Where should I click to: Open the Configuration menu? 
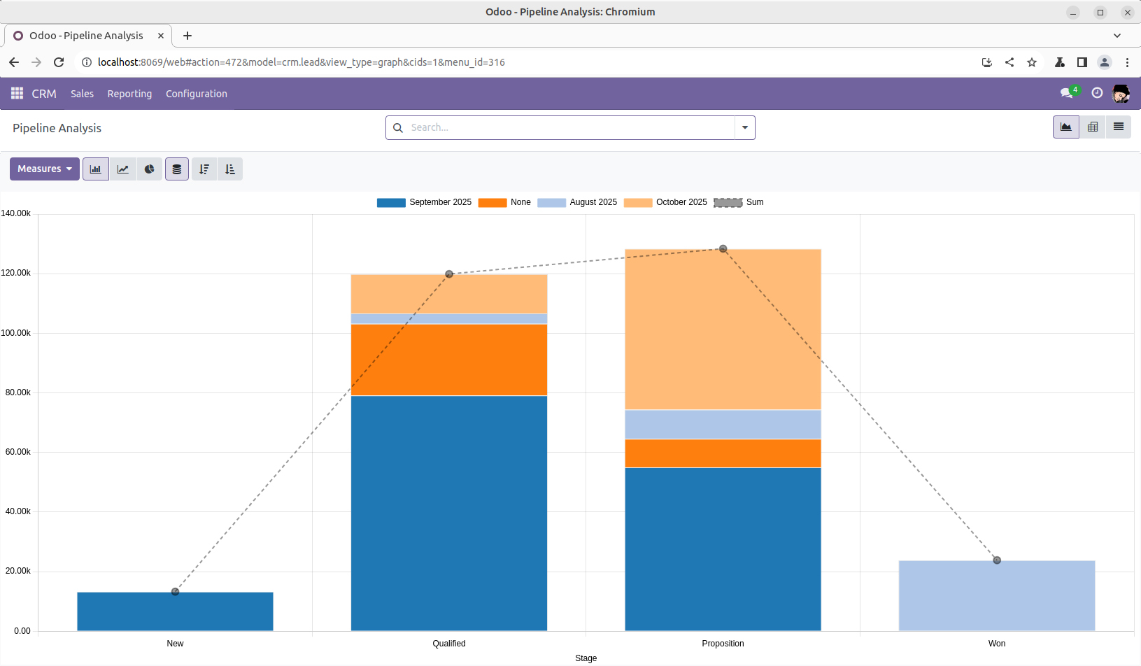pos(197,94)
